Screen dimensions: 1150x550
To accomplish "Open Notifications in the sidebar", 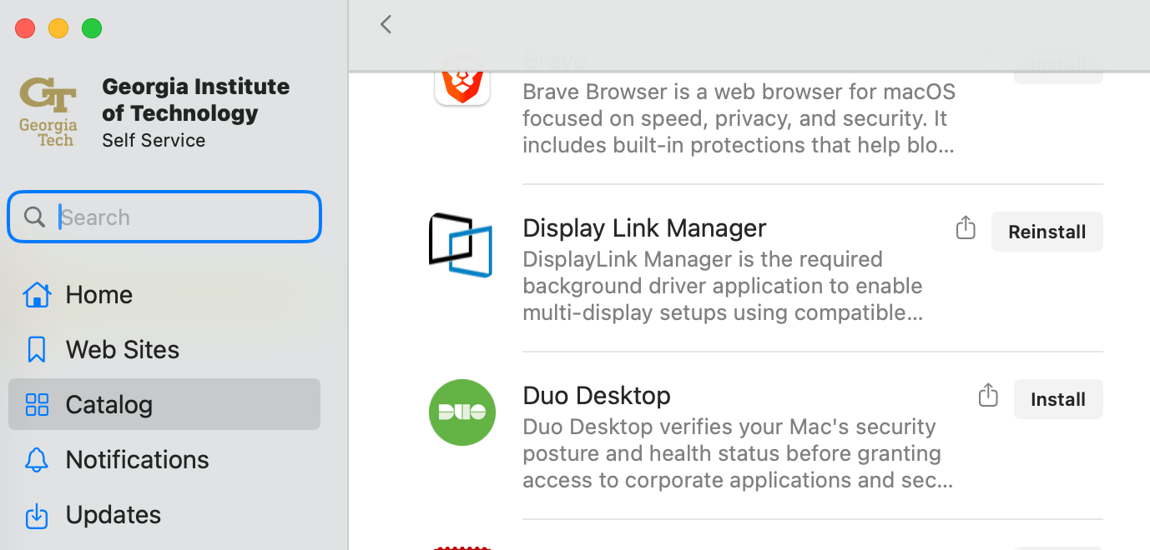I will point(164,459).
